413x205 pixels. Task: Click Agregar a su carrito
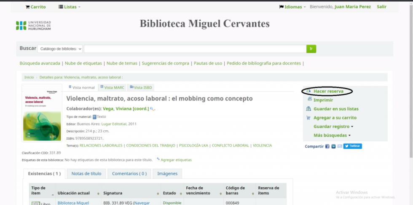click(x=335, y=118)
